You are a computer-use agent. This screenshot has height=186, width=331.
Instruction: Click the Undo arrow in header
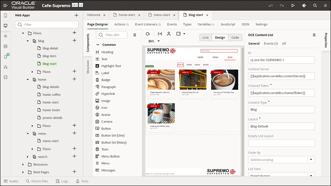point(270,5)
